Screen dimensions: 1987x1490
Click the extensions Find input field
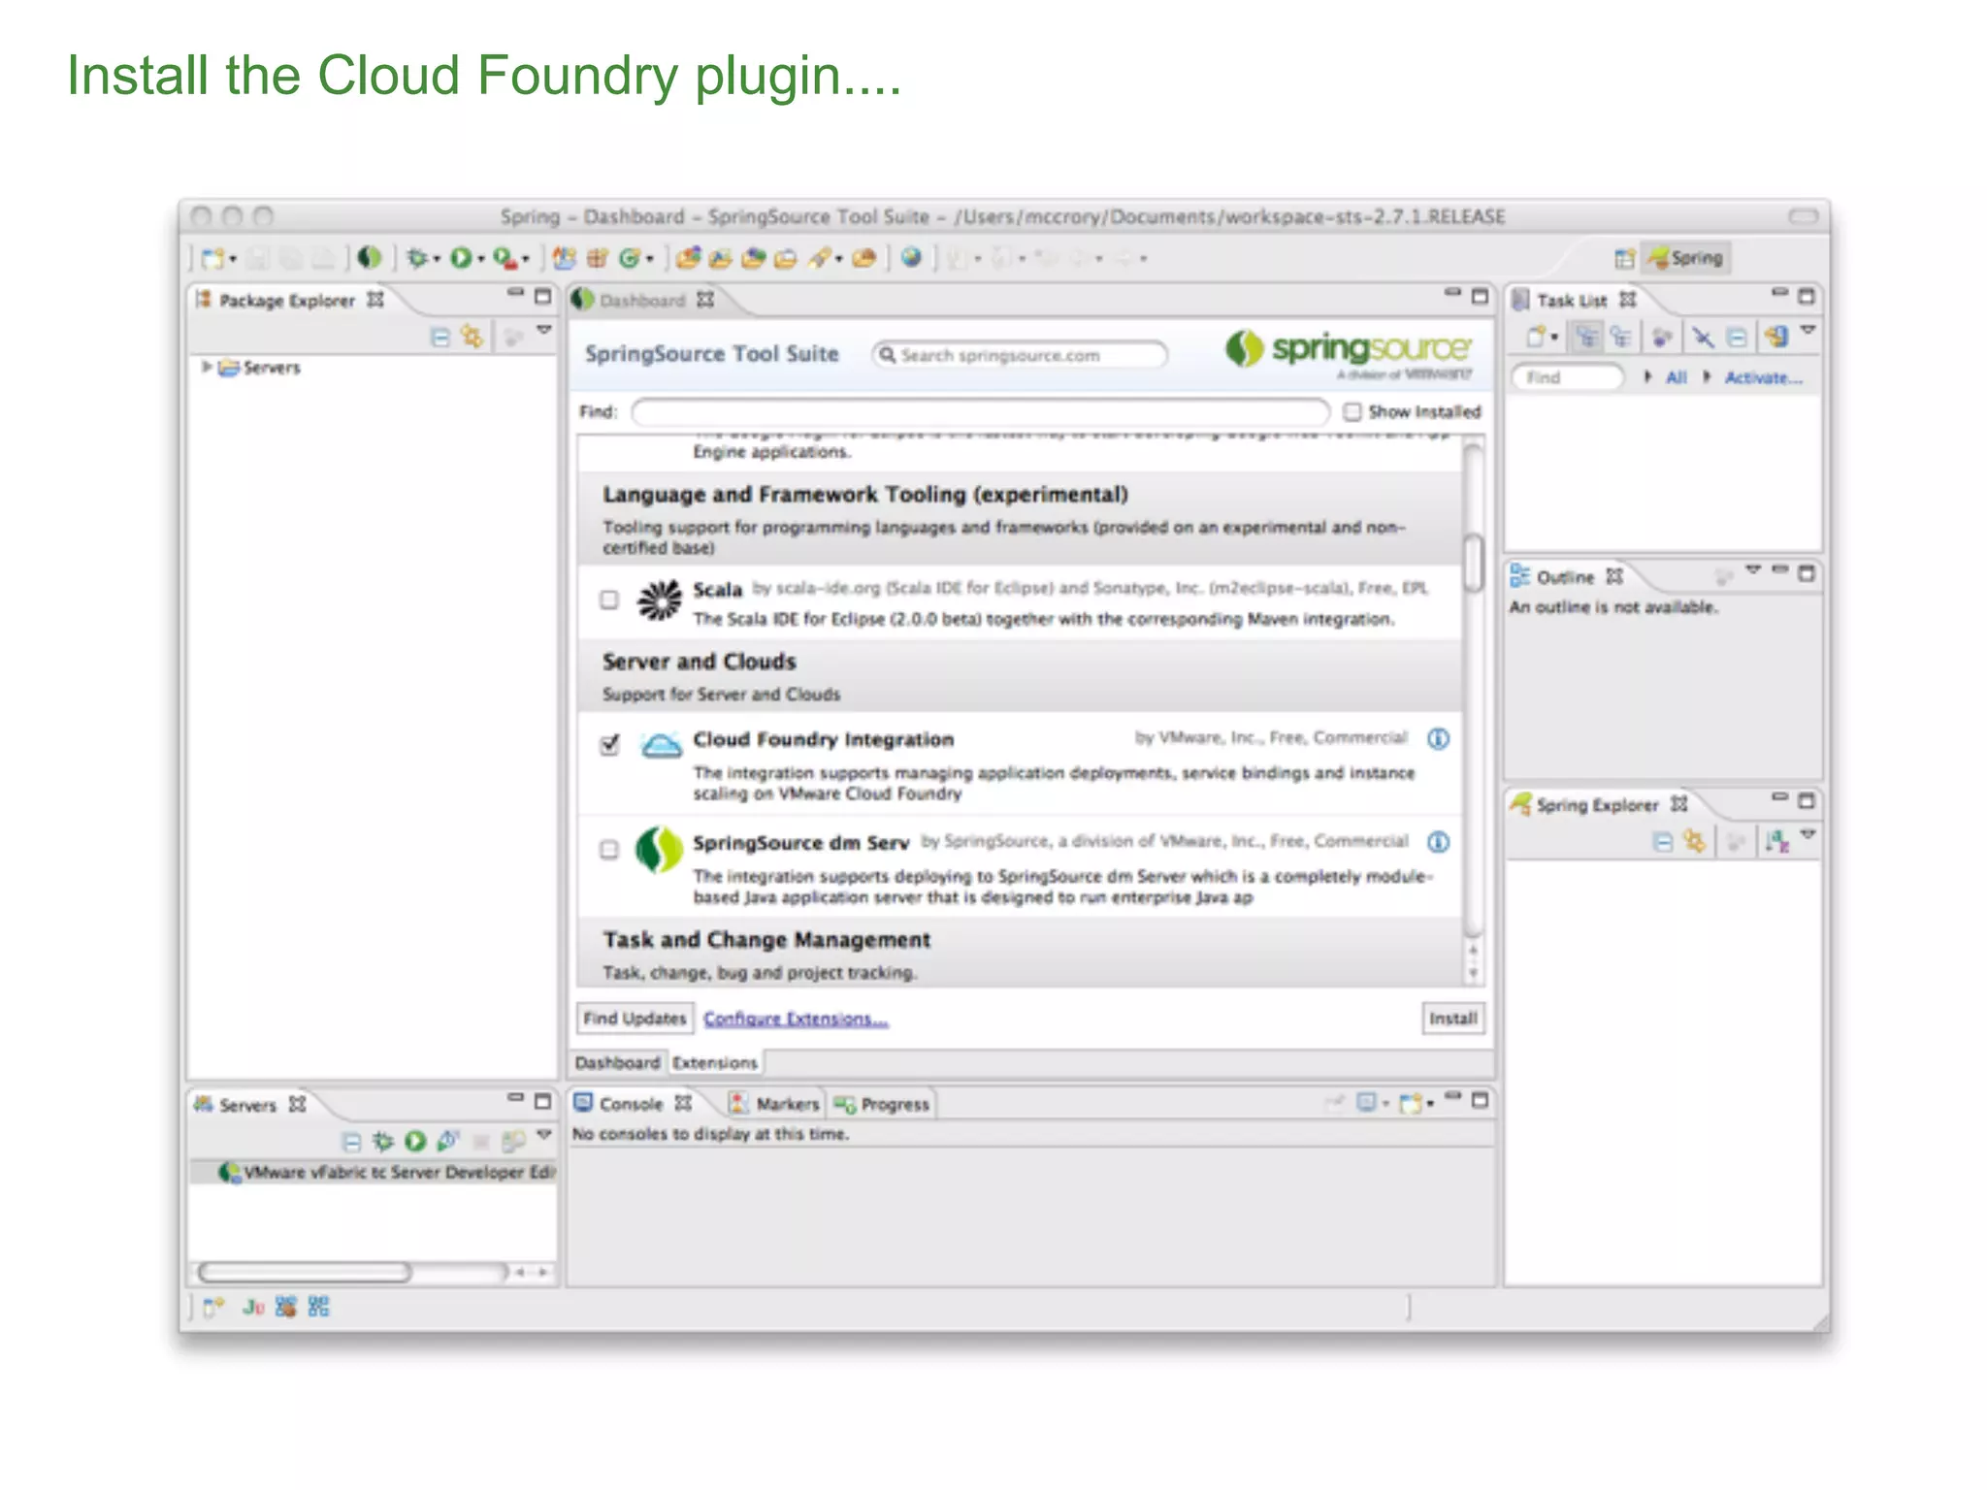(x=980, y=412)
